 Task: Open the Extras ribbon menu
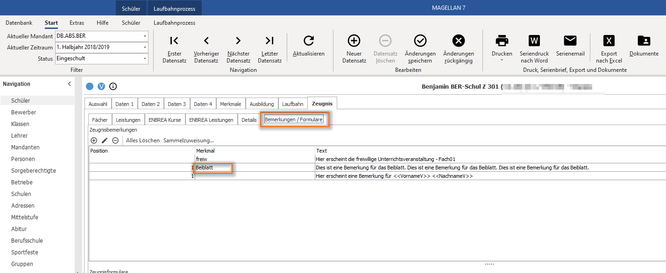pos(77,22)
